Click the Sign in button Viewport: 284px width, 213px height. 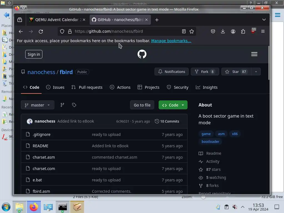(34, 54)
